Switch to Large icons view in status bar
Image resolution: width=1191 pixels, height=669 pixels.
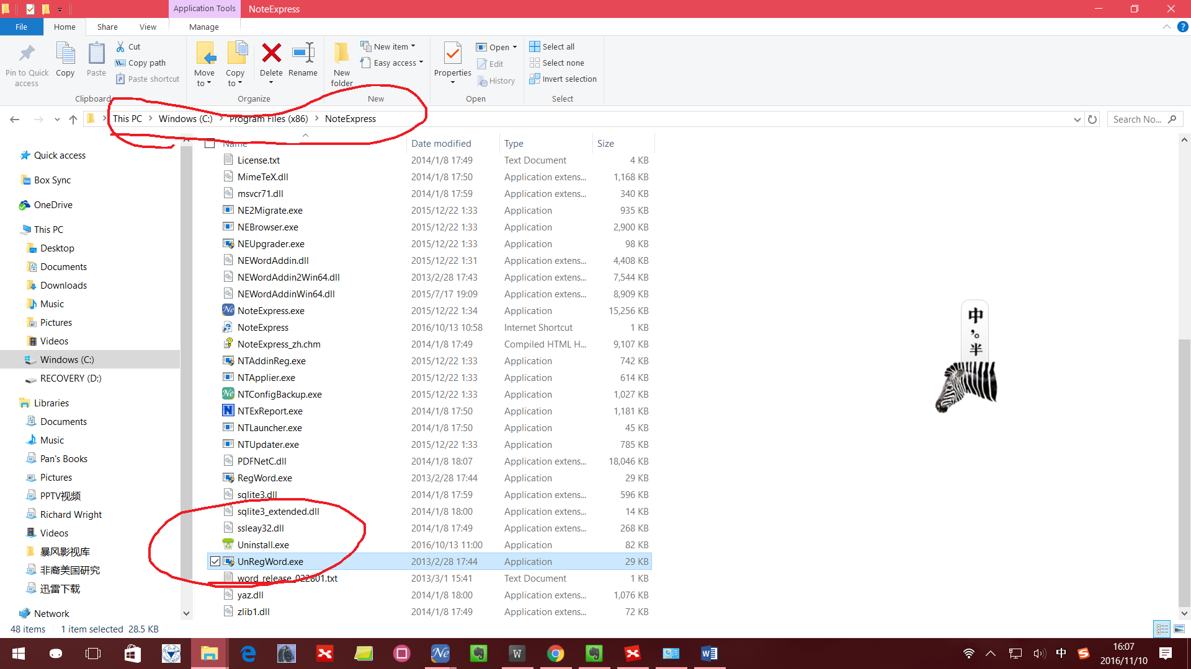coord(1179,629)
